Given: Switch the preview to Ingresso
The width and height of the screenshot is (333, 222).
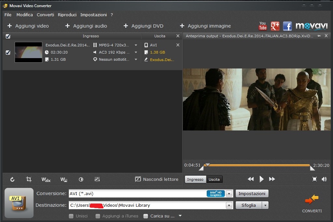Looking at the screenshot, I should coord(195,179).
